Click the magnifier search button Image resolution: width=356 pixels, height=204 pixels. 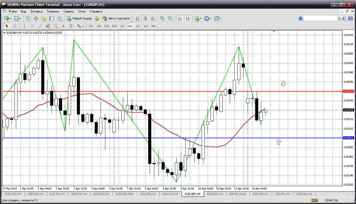(x=344, y=18)
